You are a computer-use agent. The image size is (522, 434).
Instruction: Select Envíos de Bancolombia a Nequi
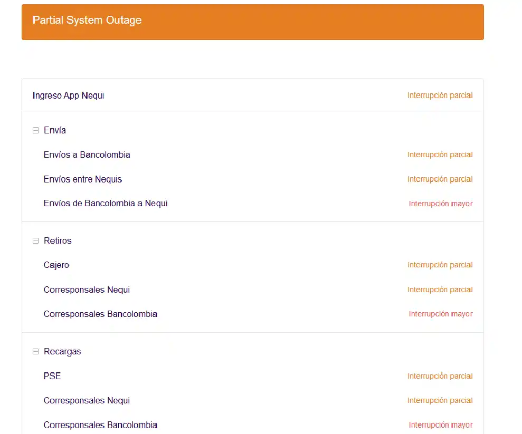click(106, 203)
